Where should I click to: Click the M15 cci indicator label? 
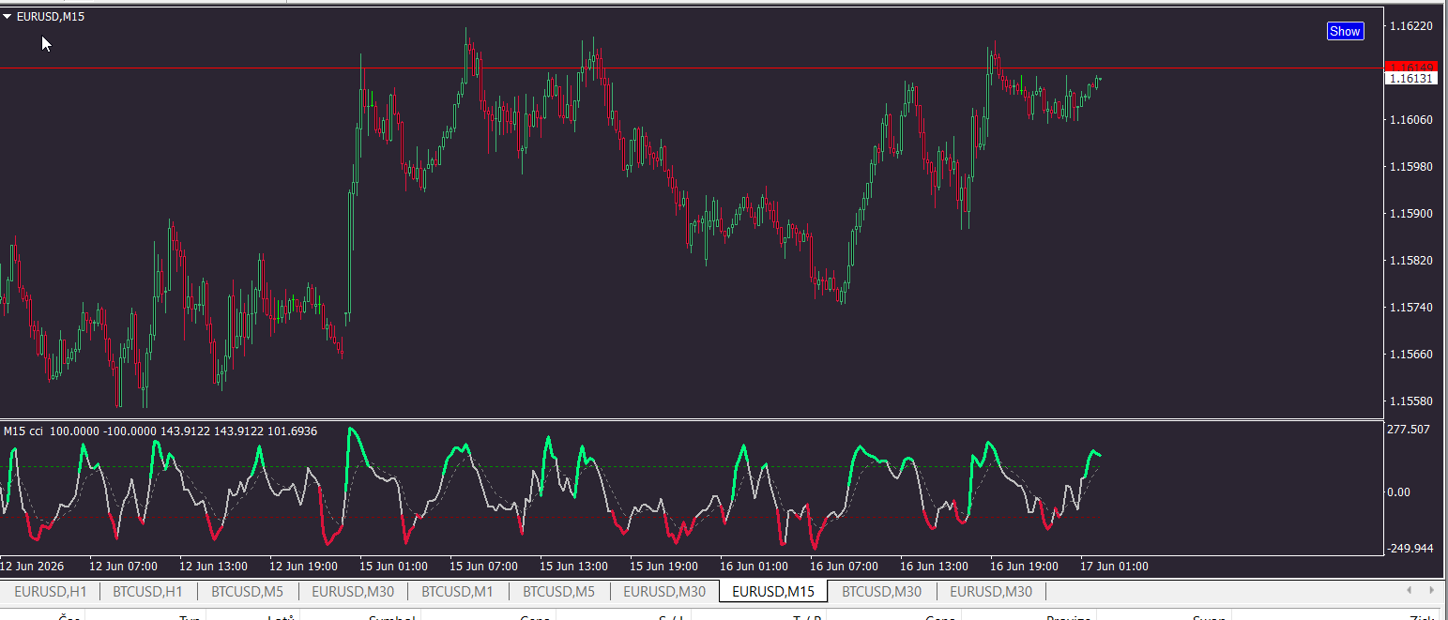click(23, 431)
